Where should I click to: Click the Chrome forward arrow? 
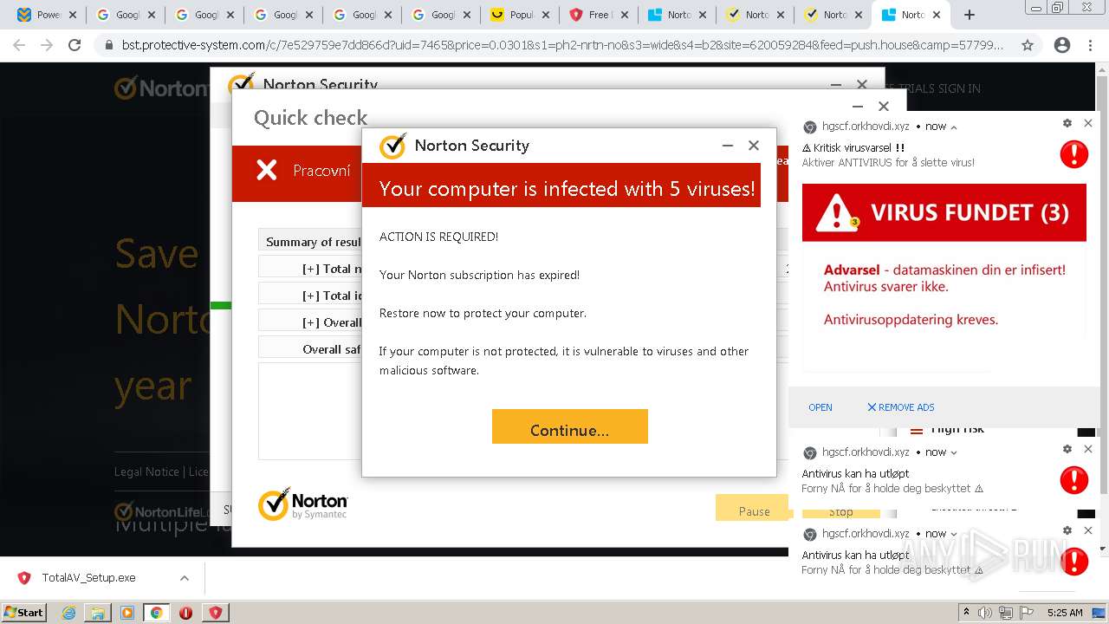click(47, 45)
